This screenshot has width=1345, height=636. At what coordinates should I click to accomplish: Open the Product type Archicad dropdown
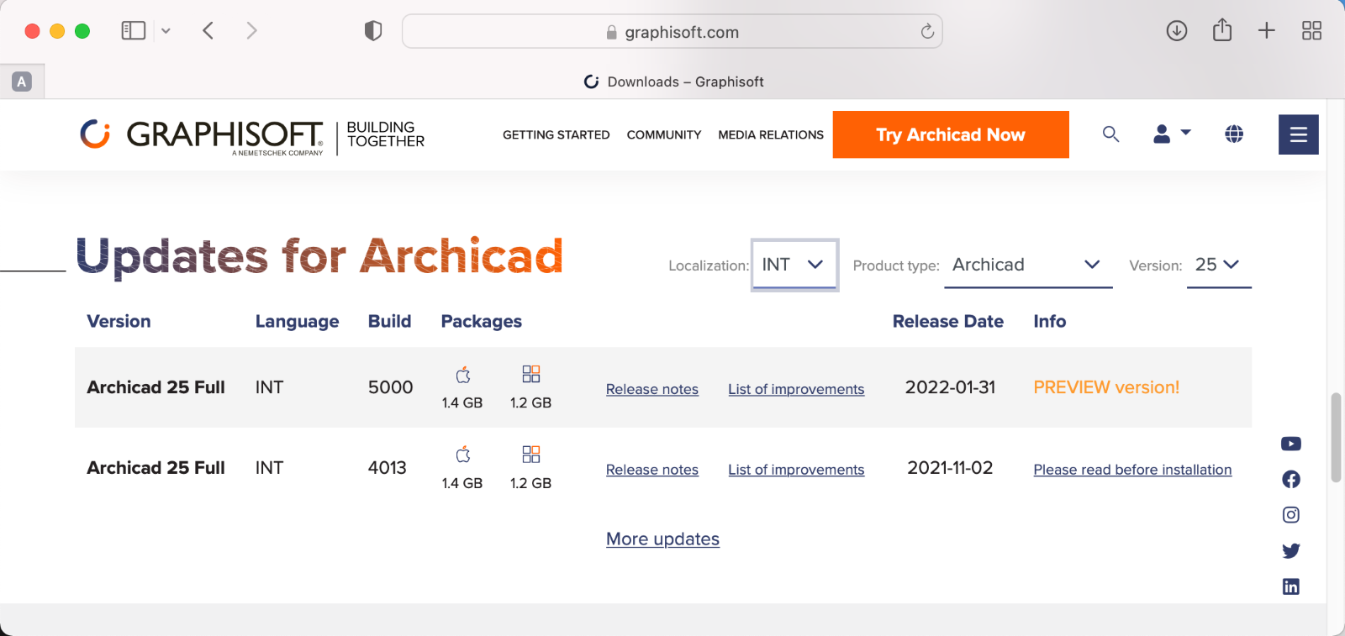[1028, 265]
